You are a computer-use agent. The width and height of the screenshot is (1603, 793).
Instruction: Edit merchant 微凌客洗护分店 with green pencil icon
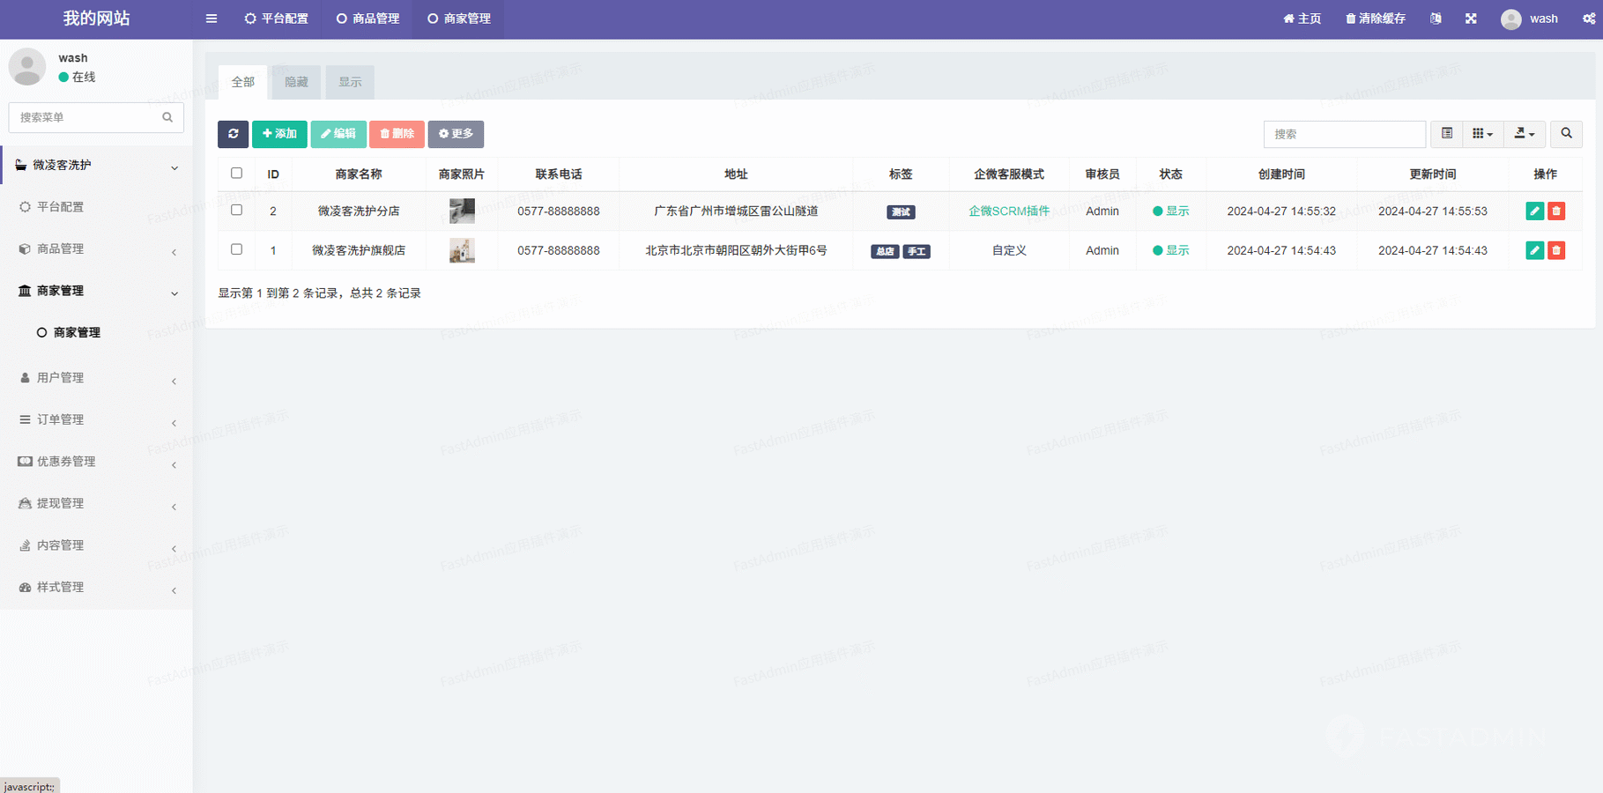(x=1534, y=211)
